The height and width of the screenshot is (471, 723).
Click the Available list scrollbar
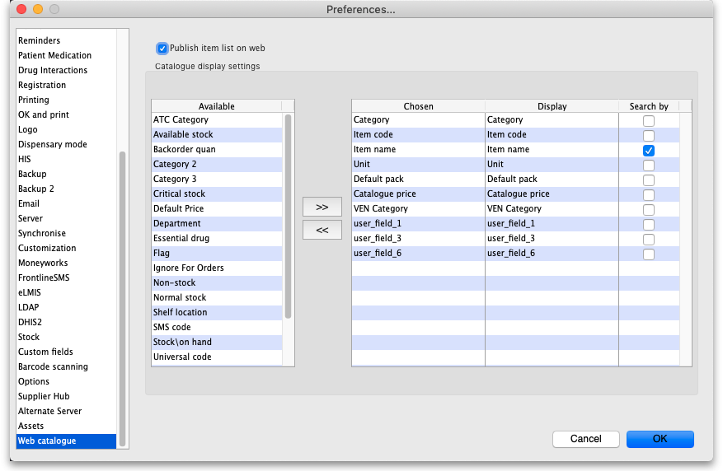(x=289, y=216)
